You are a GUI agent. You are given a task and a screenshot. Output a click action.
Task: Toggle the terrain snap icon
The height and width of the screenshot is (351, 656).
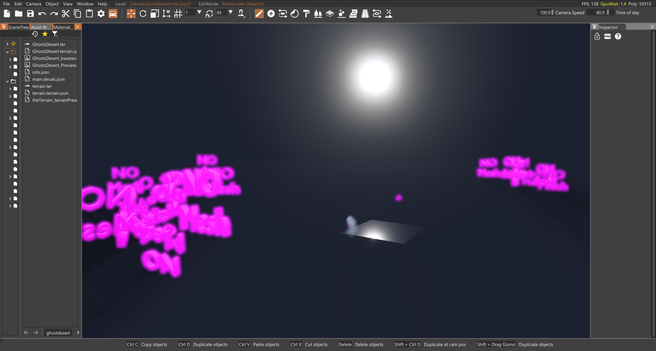click(x=241, y=14)
